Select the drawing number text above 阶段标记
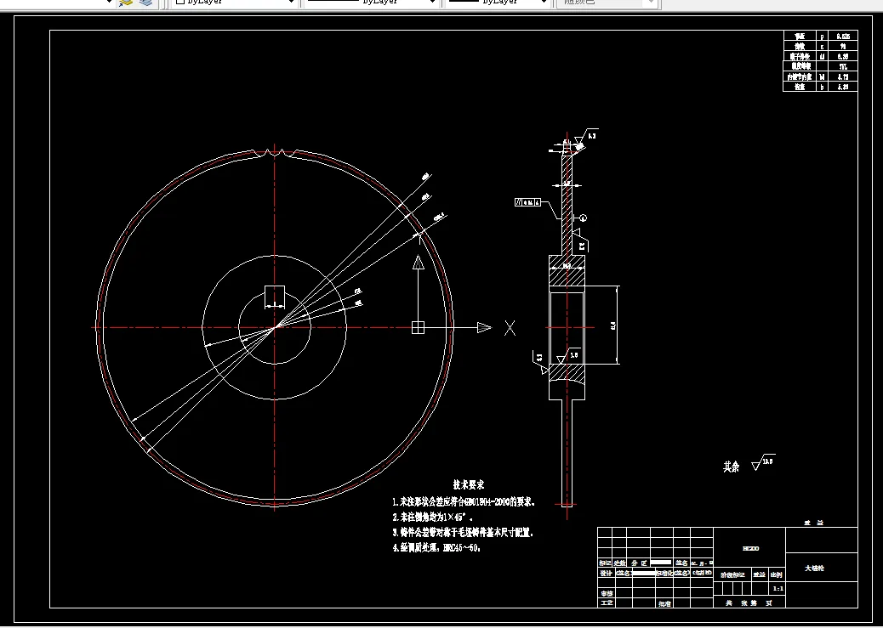 point(750,549)
